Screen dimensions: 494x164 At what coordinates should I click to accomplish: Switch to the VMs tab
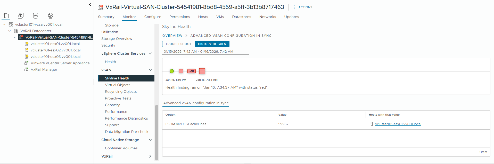click(x=220, y=17)
